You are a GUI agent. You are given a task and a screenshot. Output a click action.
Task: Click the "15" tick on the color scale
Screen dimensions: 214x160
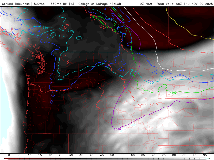tap(40, 155)
